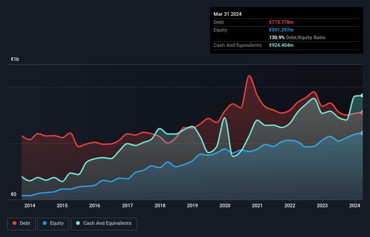Select the 2018 x-axis label
The height and width of the screenshot is (237, 370).
160,205
